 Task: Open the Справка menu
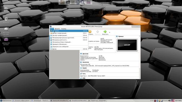coord(64,29)
